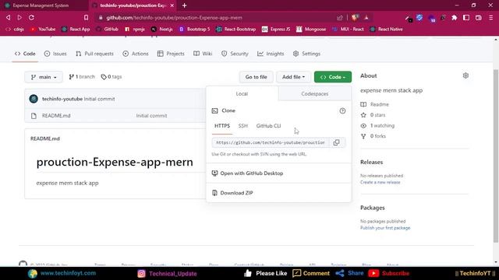
Task: Click techinfo-youtube commit author name
Action: pyautogui.click(x=62, y=99)
